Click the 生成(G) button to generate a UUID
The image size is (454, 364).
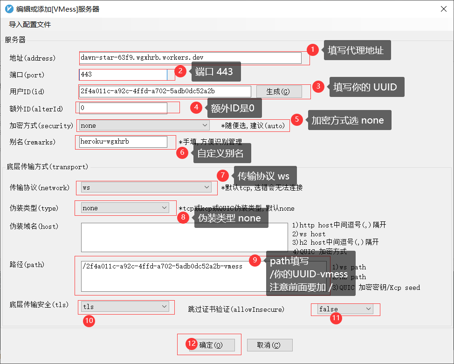coord(279,91)
